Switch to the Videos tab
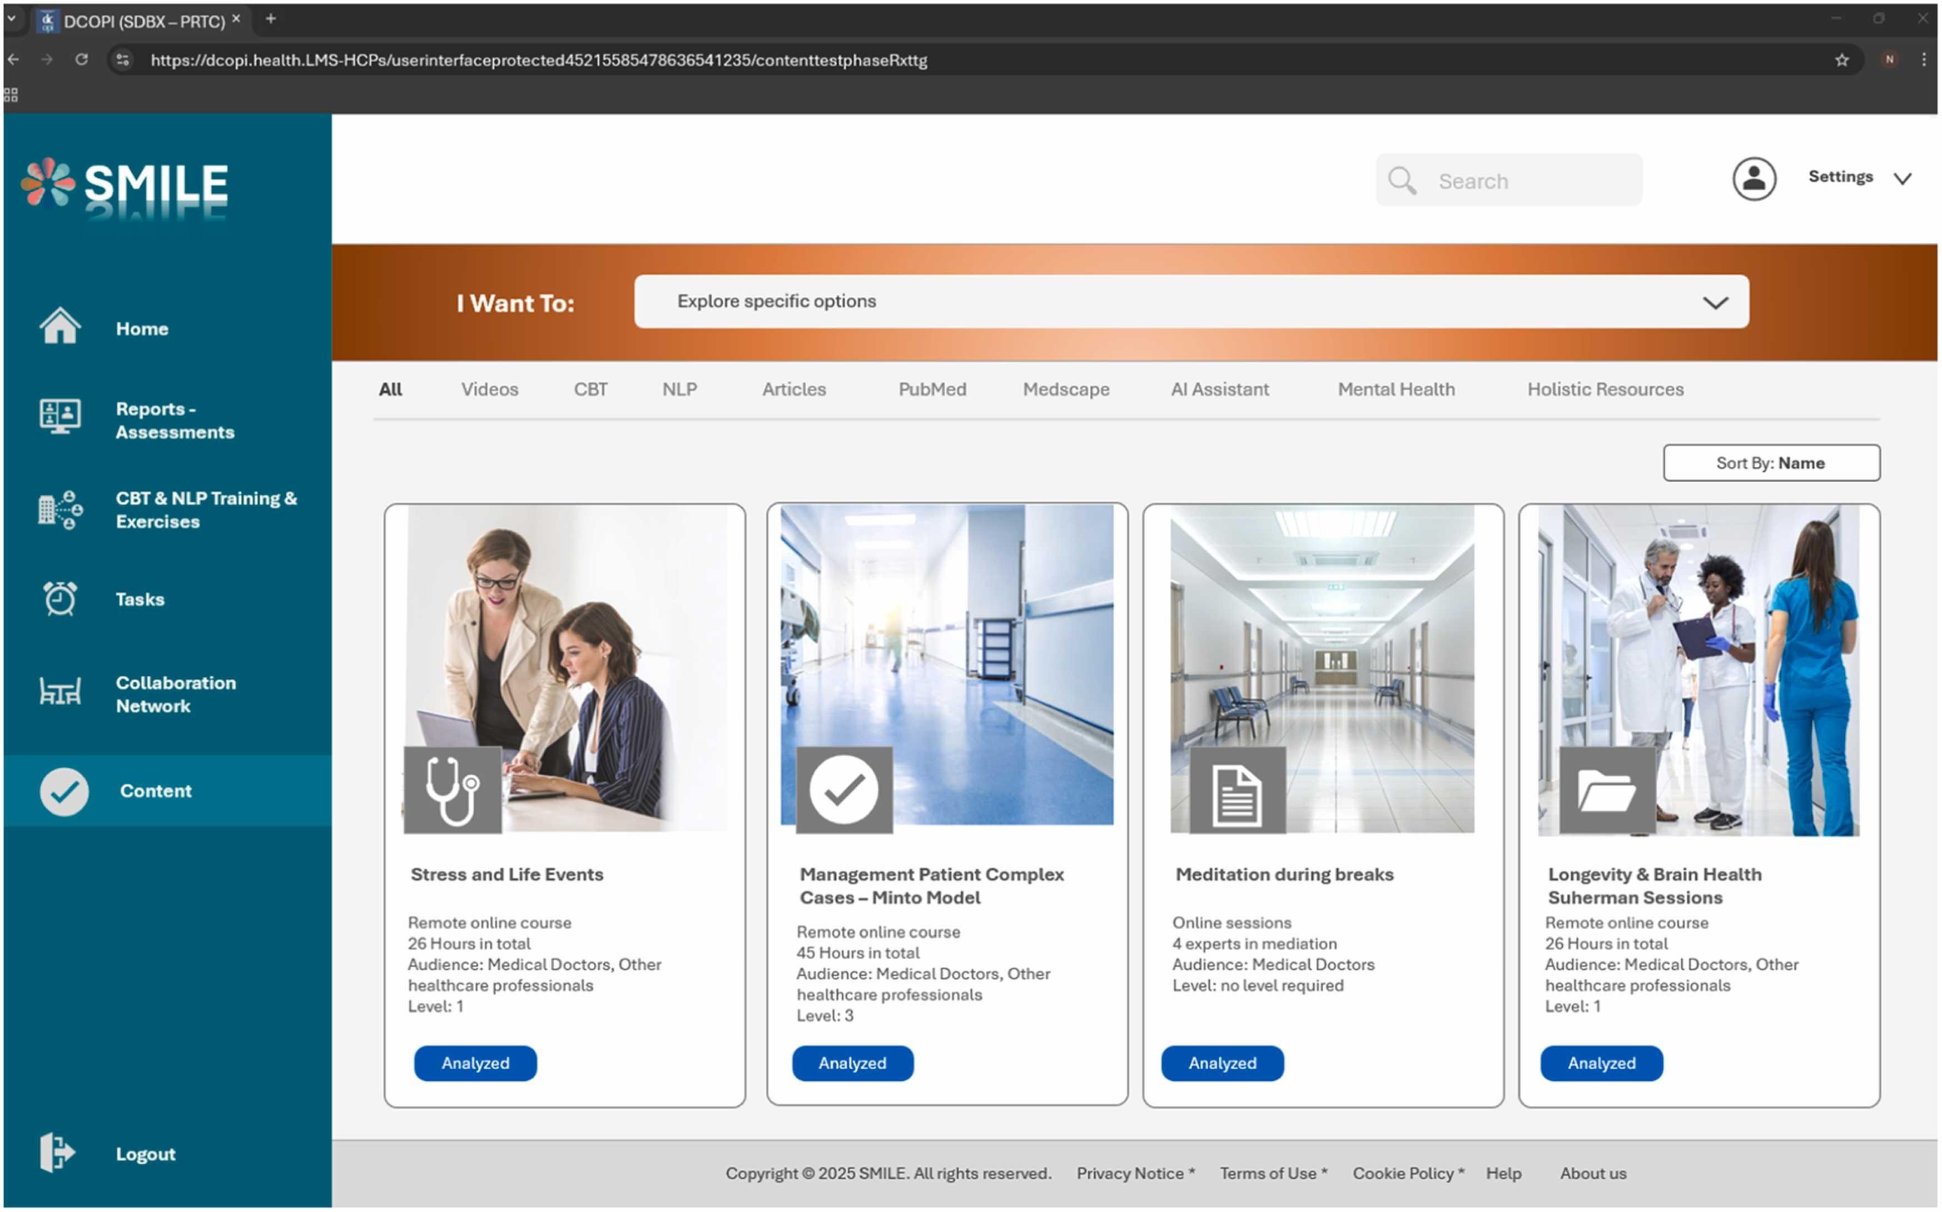This screenshot has height=1212, width=1942. point(490,389)
